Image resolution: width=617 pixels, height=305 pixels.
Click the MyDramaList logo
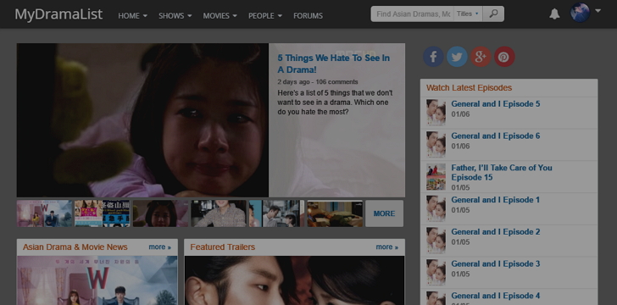click(58, 14)
